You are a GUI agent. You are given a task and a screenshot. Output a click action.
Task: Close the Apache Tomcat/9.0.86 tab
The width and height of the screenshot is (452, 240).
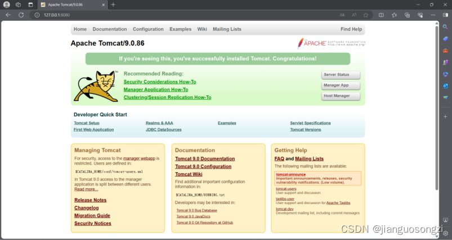click(x=104, y=5)
